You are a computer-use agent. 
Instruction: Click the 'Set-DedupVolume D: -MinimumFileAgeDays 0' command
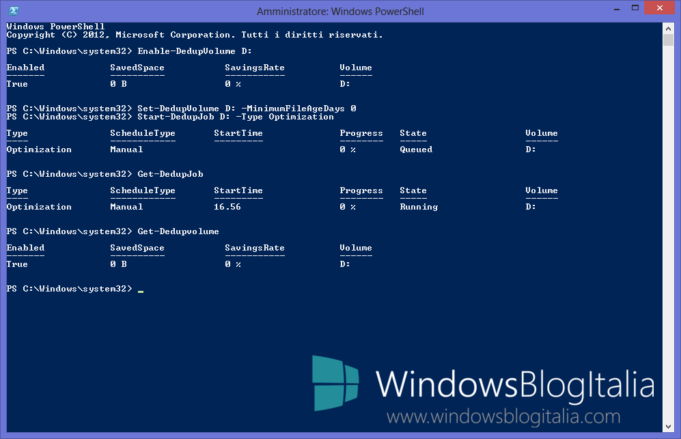point(247,108)
